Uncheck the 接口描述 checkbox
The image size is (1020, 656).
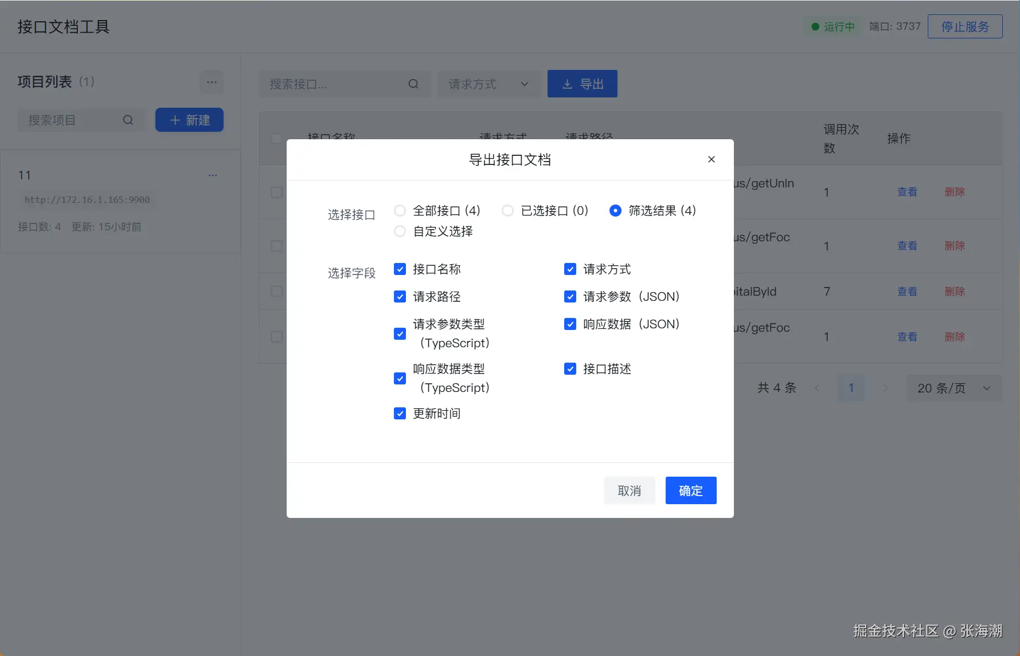click(x=570, y=369)
